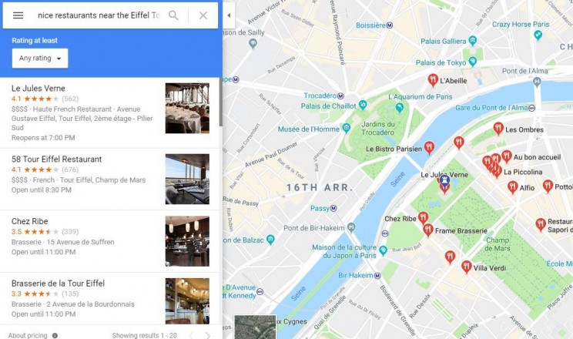Select the L'Abeille restaurant pin
Viewport: 573px width, 339px height.
tap(433, 80)
